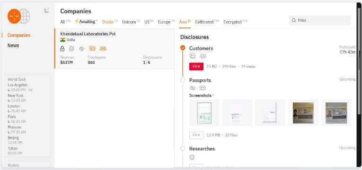The width and height of the screenshot is (362, 170).
Task: Click the Upcoming status beside Researches
Action: click(347, 148)
